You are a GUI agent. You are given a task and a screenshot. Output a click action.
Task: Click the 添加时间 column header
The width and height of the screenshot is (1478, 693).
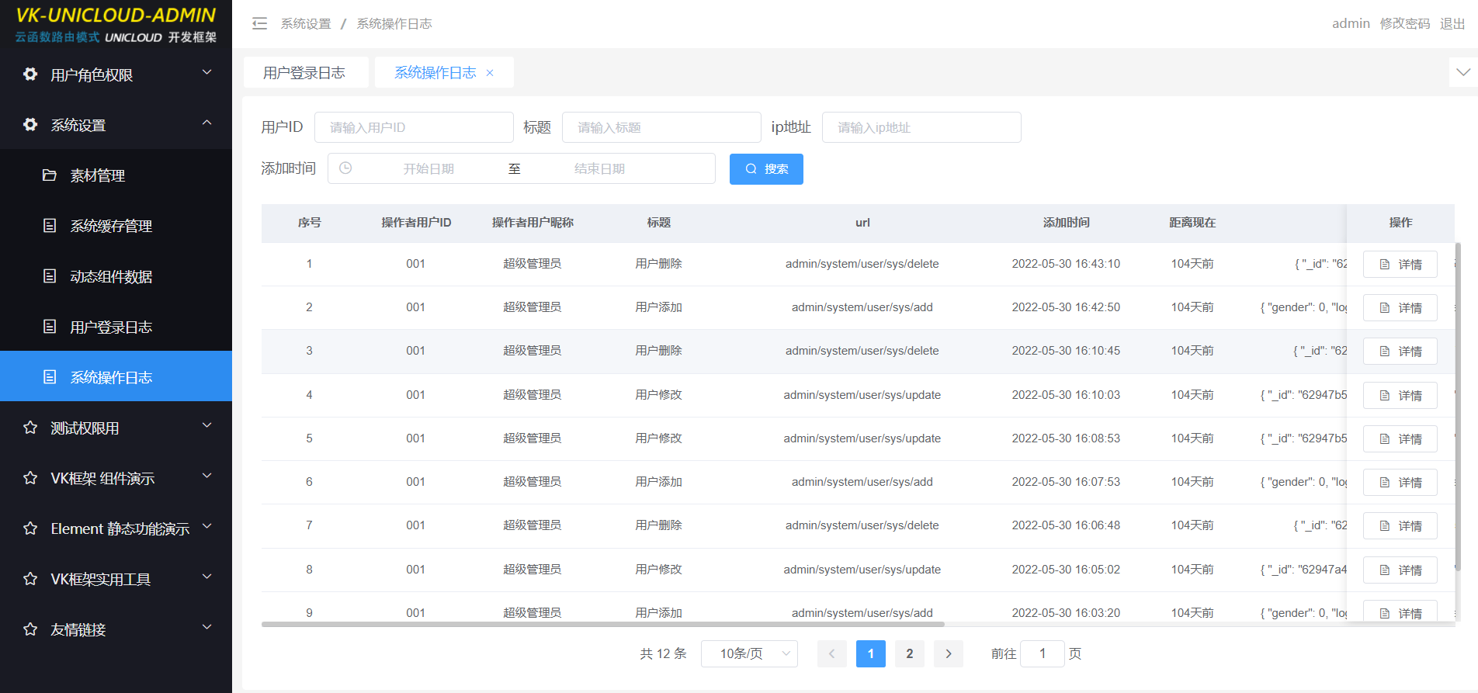1066,223
